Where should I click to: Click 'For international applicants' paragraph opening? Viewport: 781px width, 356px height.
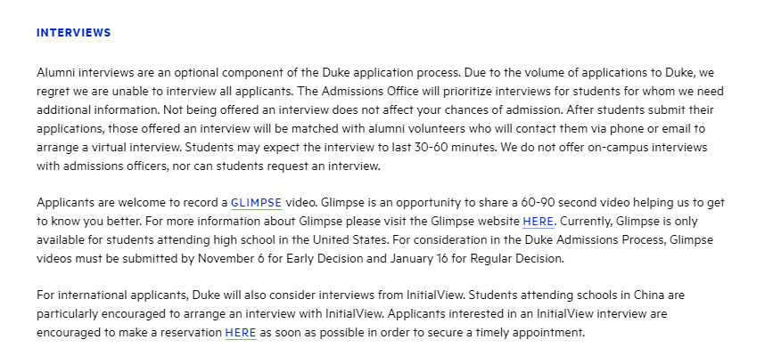tap(112, 295)
